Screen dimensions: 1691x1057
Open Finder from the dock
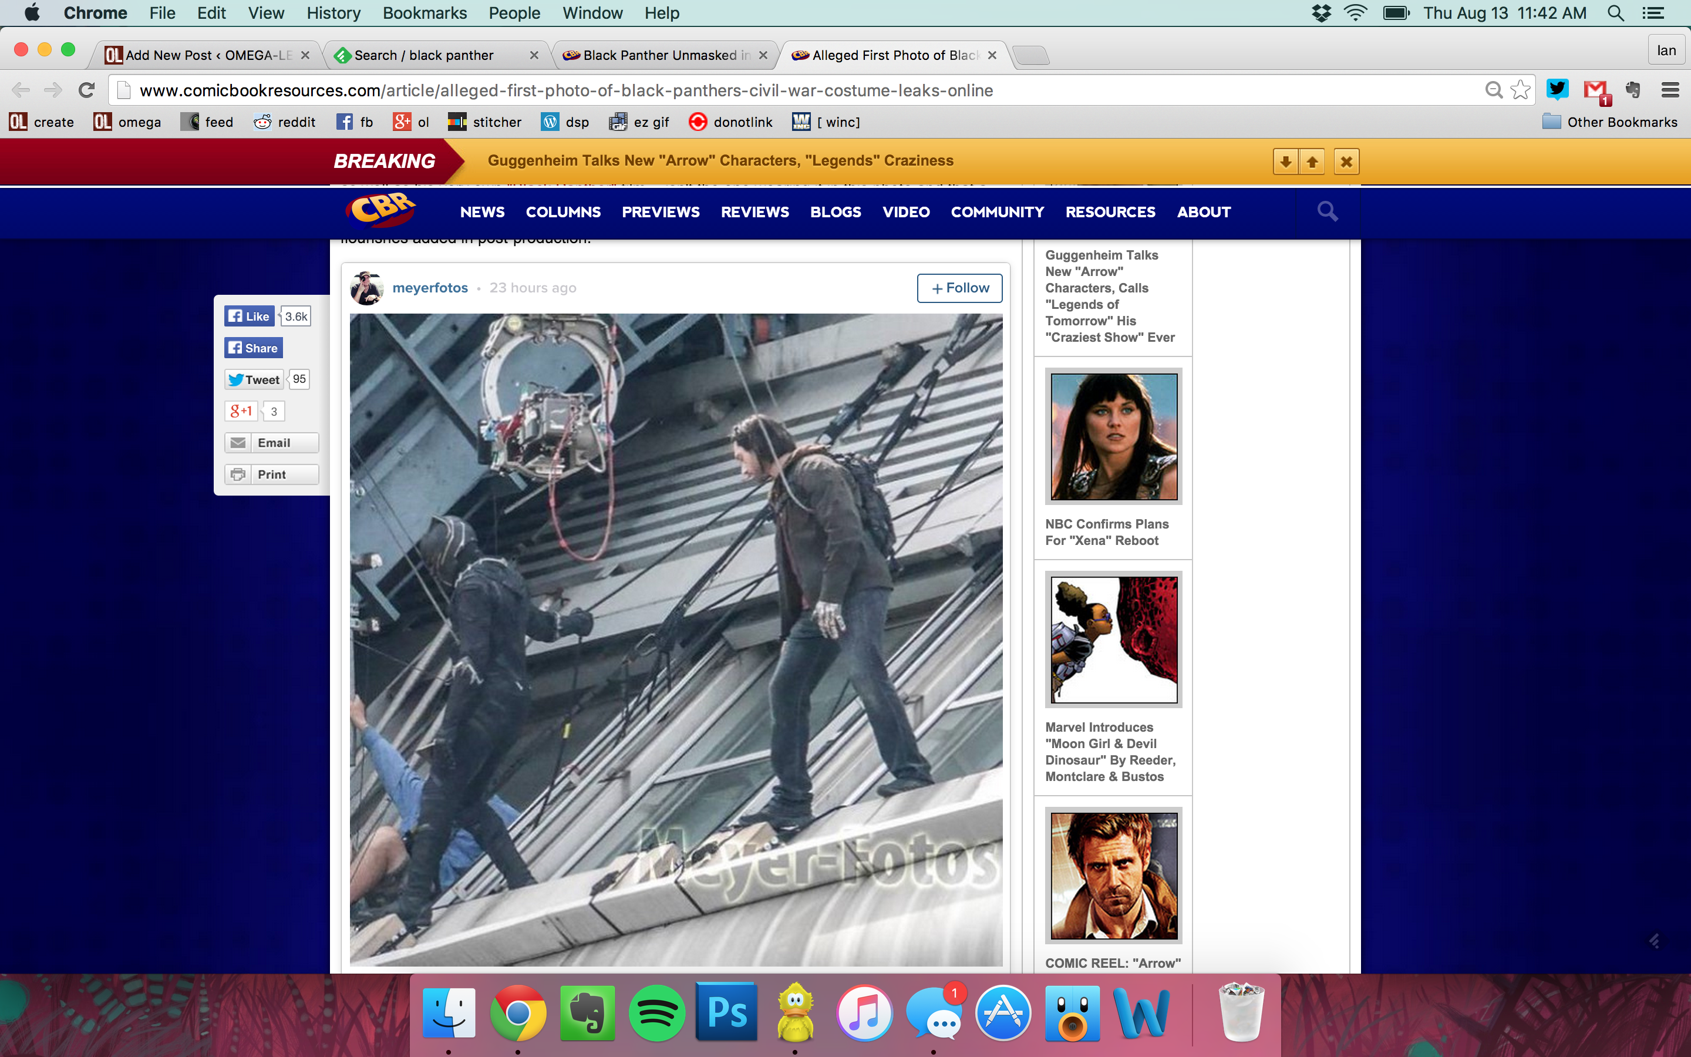pos(449,1012)
